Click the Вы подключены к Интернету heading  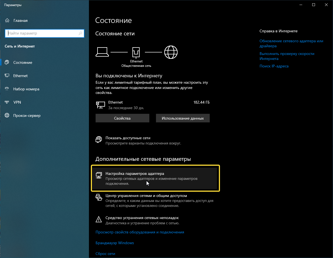[129, 76]
